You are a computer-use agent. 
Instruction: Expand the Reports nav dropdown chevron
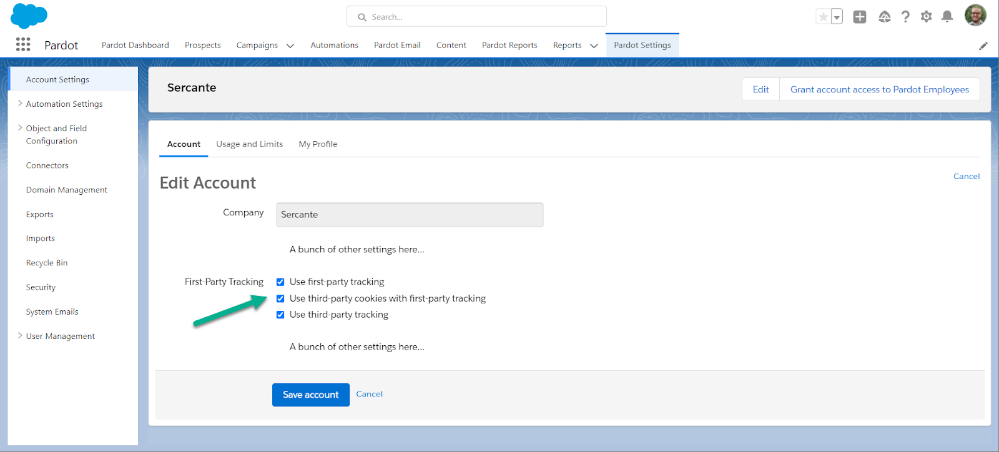point(594,46)
